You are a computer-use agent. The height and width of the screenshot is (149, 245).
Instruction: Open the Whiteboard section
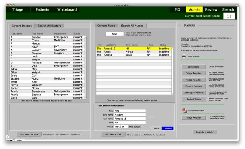67,10
